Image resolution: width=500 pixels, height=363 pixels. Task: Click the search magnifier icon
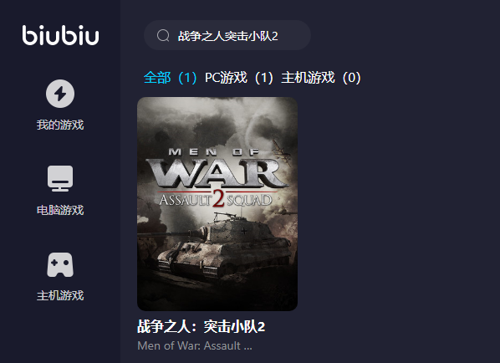(163, 36)
